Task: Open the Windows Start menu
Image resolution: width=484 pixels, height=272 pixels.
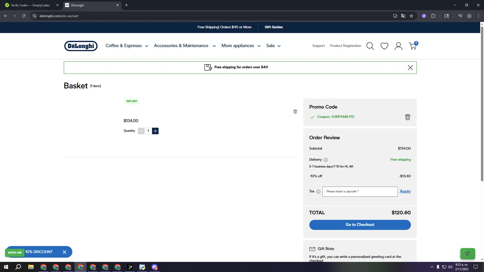Action: 6,267
